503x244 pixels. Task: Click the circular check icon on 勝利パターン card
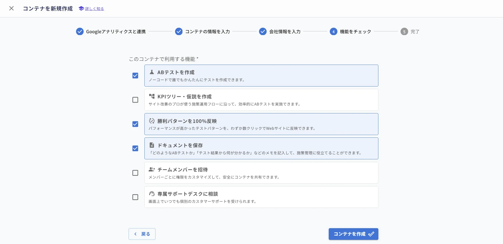(x=152, y=121)
